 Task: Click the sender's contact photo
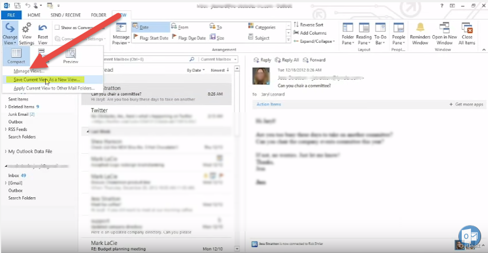pos(261,76)
